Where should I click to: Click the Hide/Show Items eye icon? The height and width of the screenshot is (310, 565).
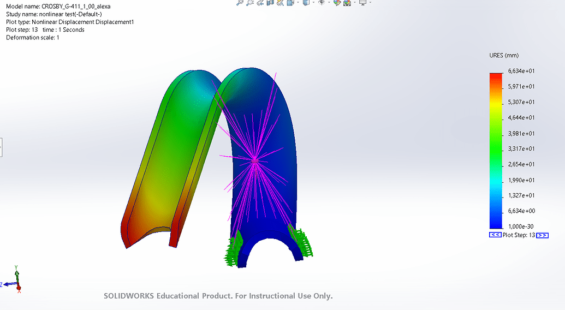[x=322, y=2]
